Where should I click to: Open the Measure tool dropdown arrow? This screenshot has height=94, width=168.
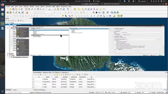click(99, 9)
